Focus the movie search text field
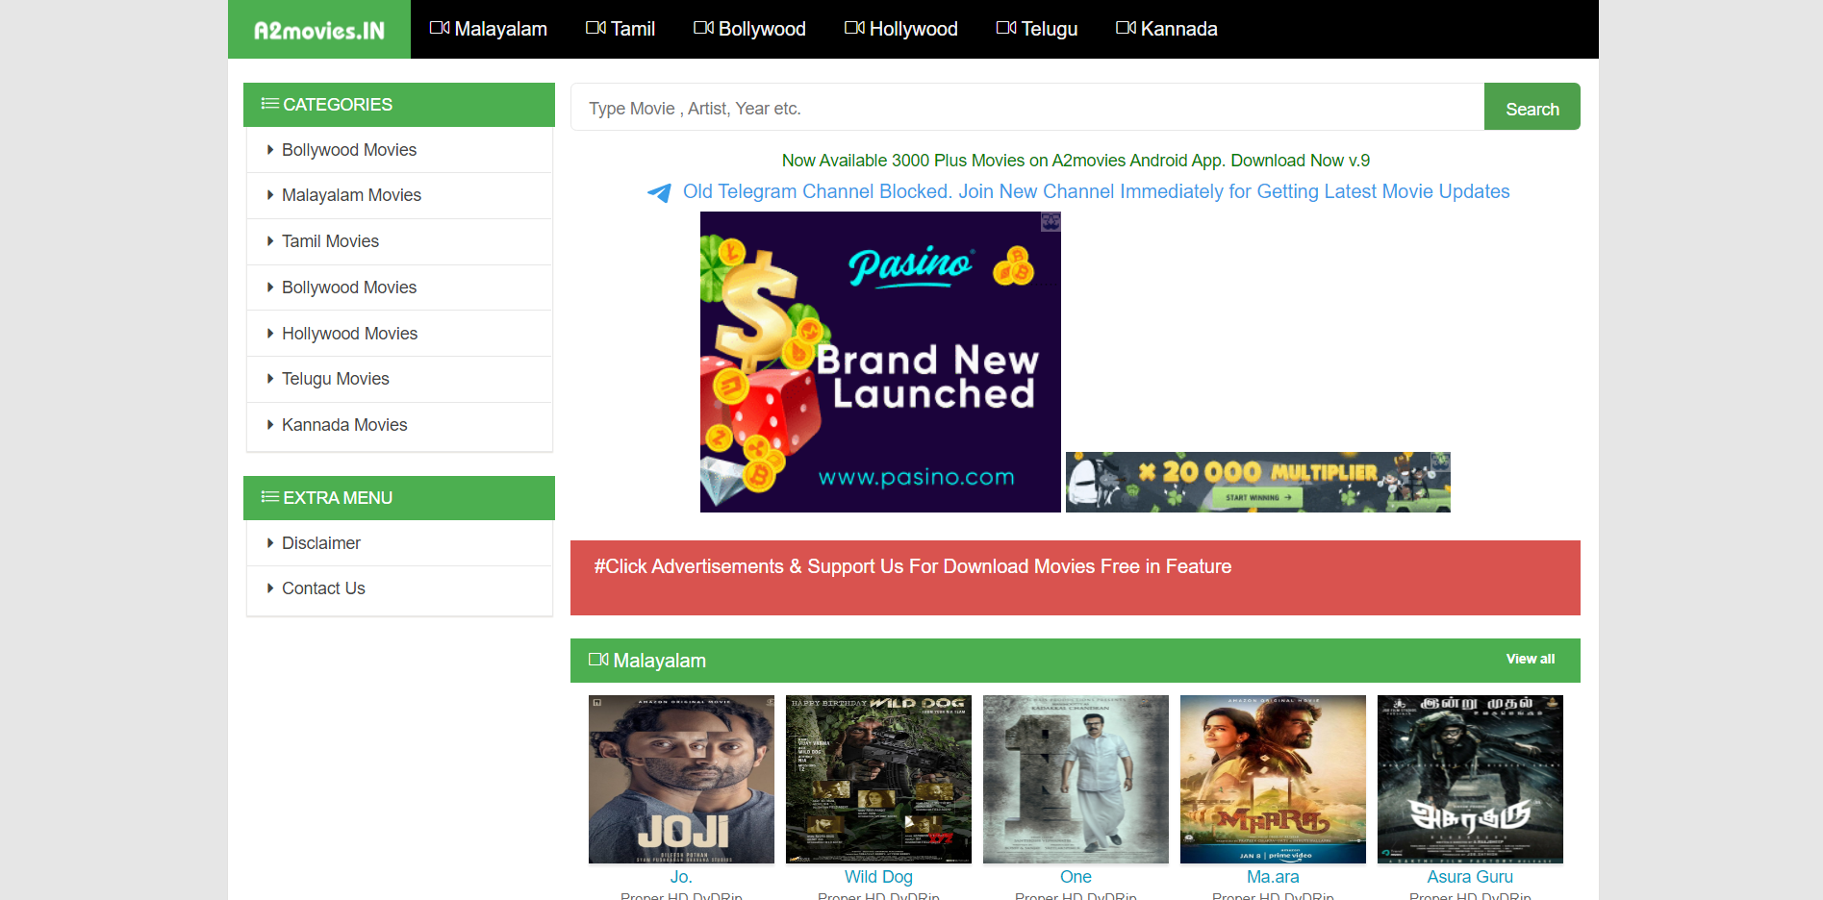This screenshot has height=900, width=1823. point(1026,108)
